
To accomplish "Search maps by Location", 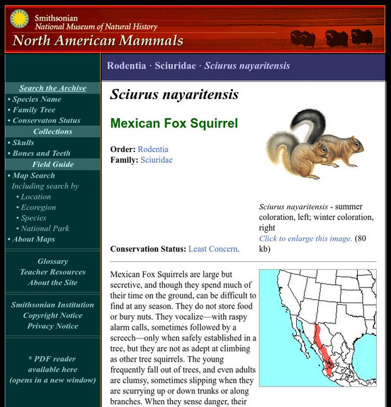I will [36, 197].
